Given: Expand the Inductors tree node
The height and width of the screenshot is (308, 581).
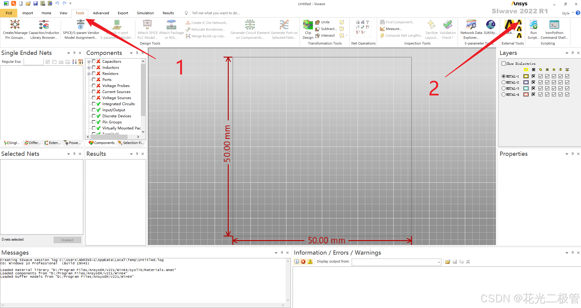Looking at the screenshot, I should (x=88, y=67).
